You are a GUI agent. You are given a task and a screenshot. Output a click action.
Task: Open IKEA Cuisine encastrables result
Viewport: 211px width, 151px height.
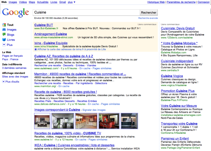(x=74, y=145)
